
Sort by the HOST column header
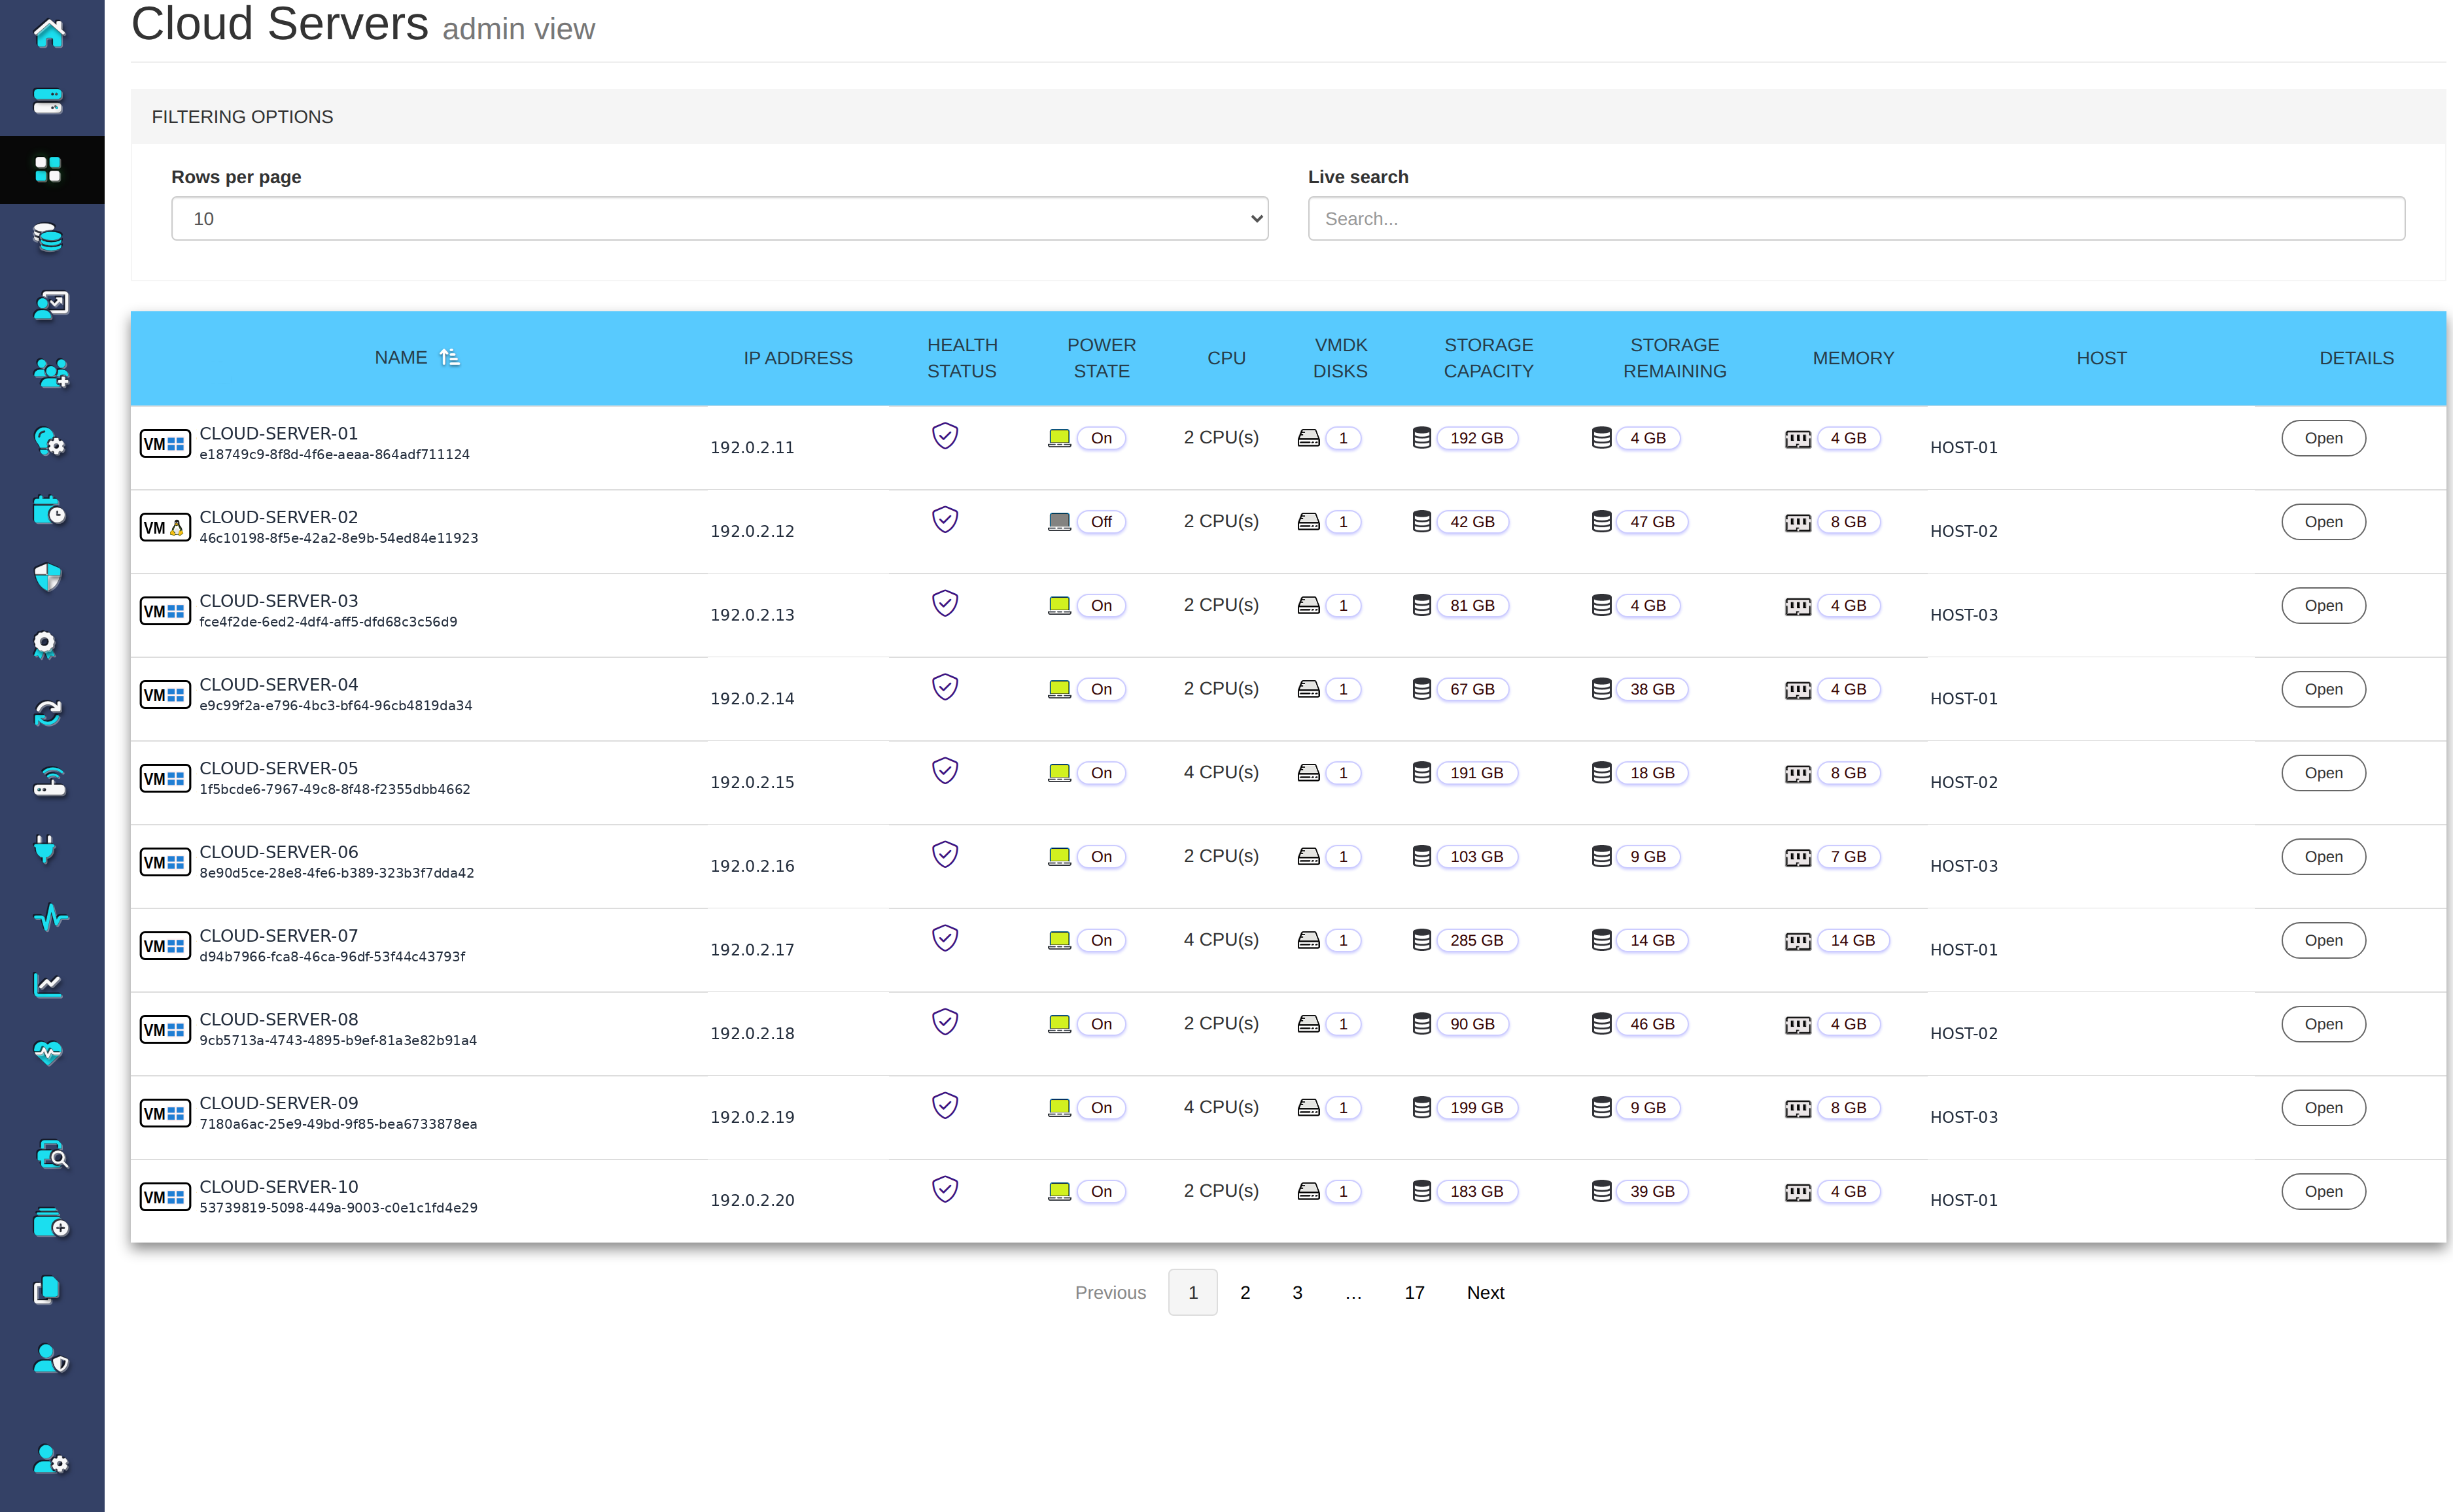[x=2101, y=358]
